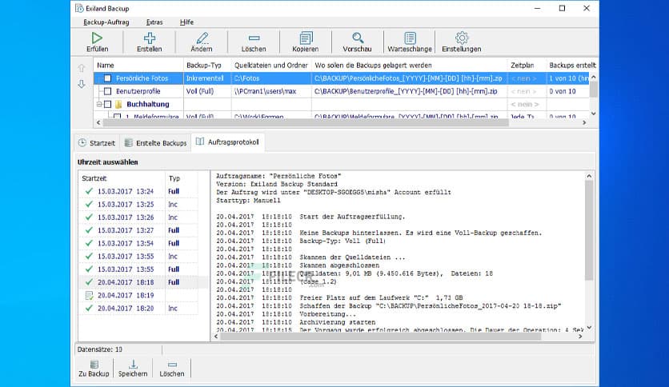Collapse the Buchhaltung group
Image resolution: width=669 pixels, height=387 pixels.
tap(99, 104)
